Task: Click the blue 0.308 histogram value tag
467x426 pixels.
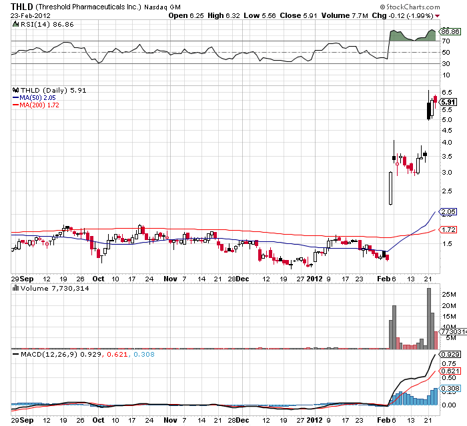Action: tap(448, 388)
